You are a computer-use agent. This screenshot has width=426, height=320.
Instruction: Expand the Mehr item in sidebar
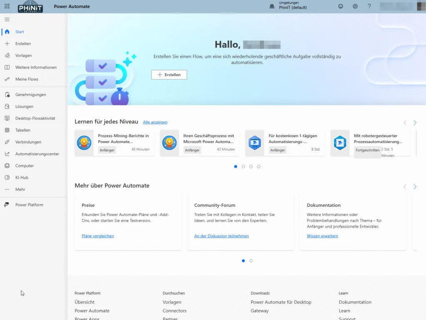click(x=20, y=189)
